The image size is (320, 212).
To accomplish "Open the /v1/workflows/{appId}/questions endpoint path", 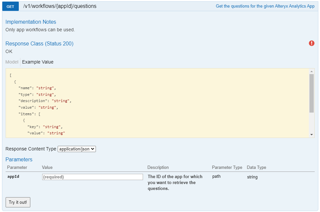I will (x=60, y=6).
